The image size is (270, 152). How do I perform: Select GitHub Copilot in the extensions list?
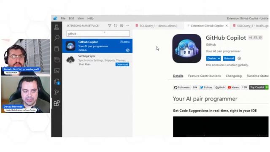click(97, 46)
